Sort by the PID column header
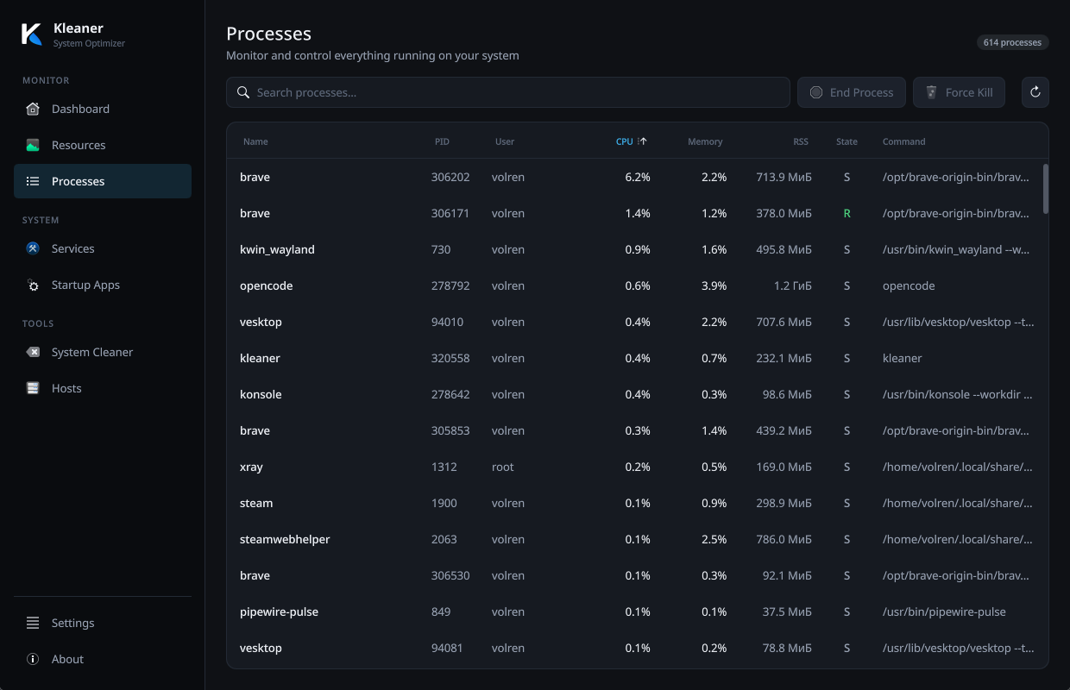 coord(442,141)
